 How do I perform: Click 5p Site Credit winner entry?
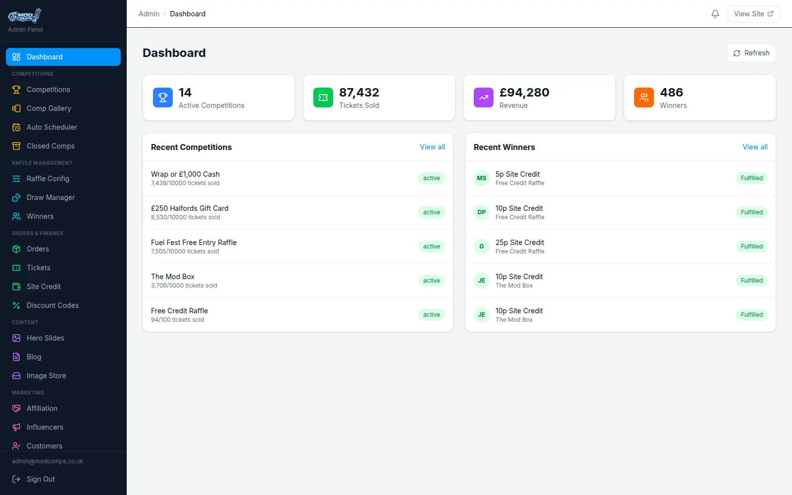(621, 178)
